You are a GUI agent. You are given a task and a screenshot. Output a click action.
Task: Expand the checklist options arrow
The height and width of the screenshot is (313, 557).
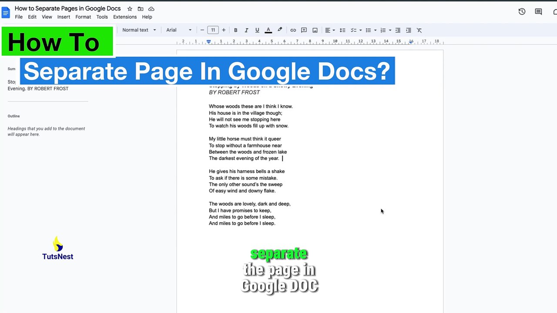click(x=360, y=30)
